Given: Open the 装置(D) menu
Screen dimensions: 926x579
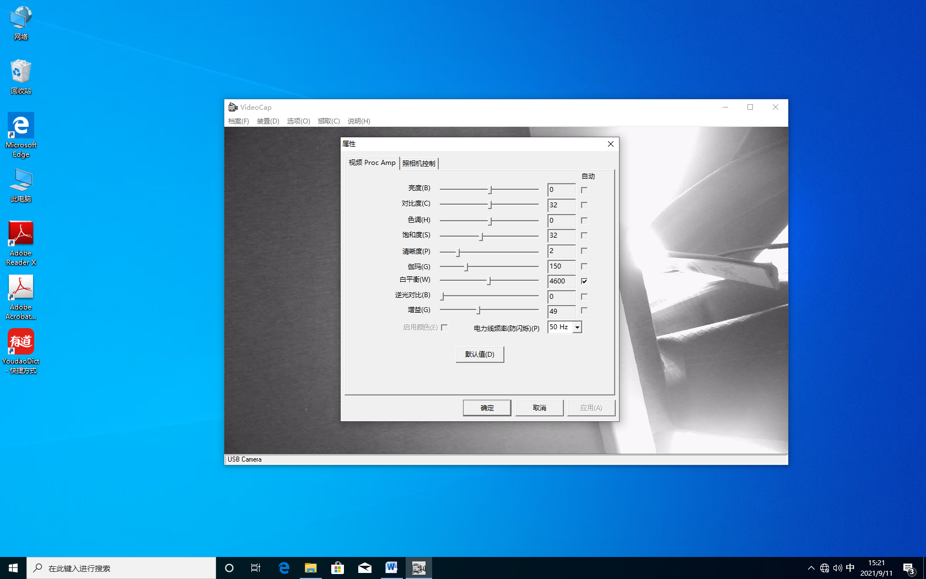Looking at the screenshot, I should click(x=268, y=121).
